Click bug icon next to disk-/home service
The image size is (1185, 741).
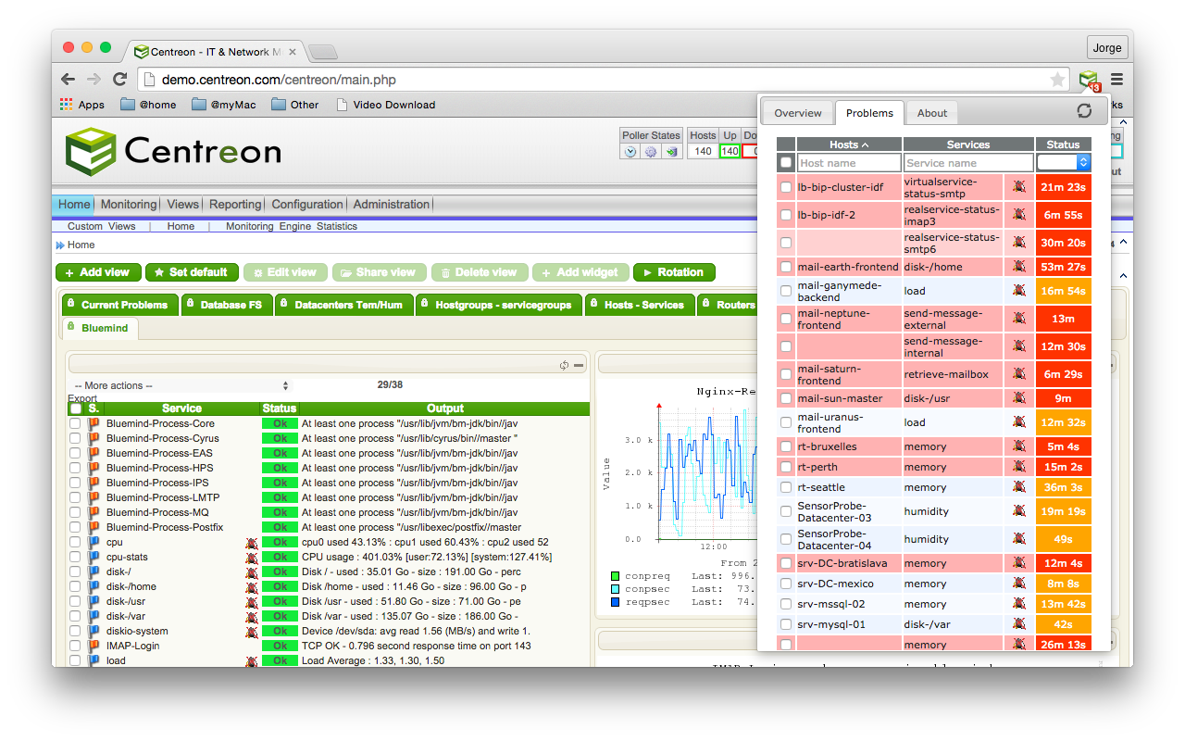251,586
